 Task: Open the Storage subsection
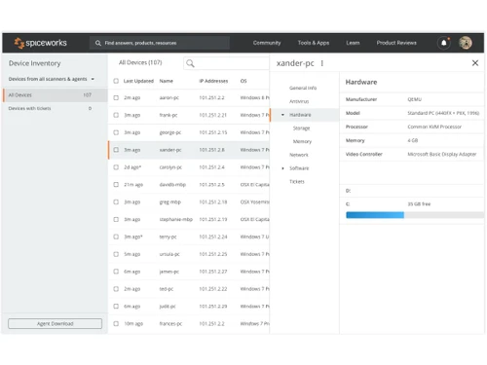point(301,128)
